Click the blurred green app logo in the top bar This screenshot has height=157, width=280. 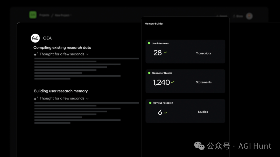(33, 15)
